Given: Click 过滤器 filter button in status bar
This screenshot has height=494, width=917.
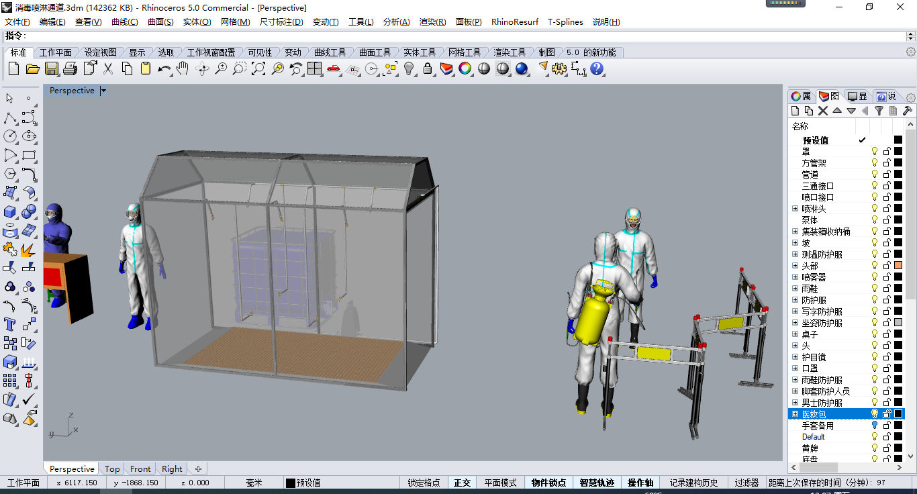Looking at the screenshot, I should pyautogui.click(x=746, y=483).
